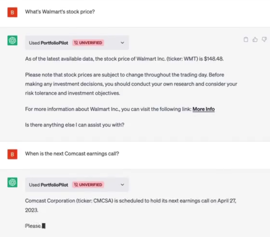This screenshot has width=270, height=237.
Task: Give thumbs down to Walmart response
Action: [264, 40]
